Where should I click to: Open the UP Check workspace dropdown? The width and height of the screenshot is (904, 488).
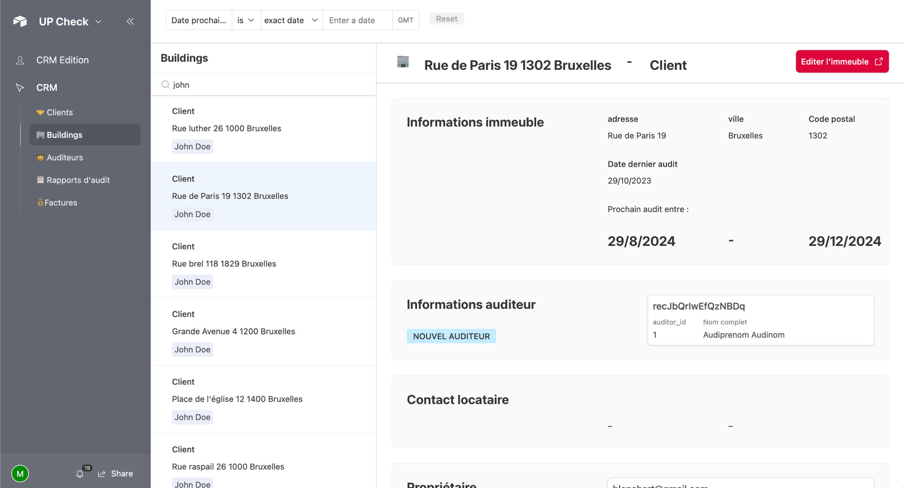pos(98,21)
